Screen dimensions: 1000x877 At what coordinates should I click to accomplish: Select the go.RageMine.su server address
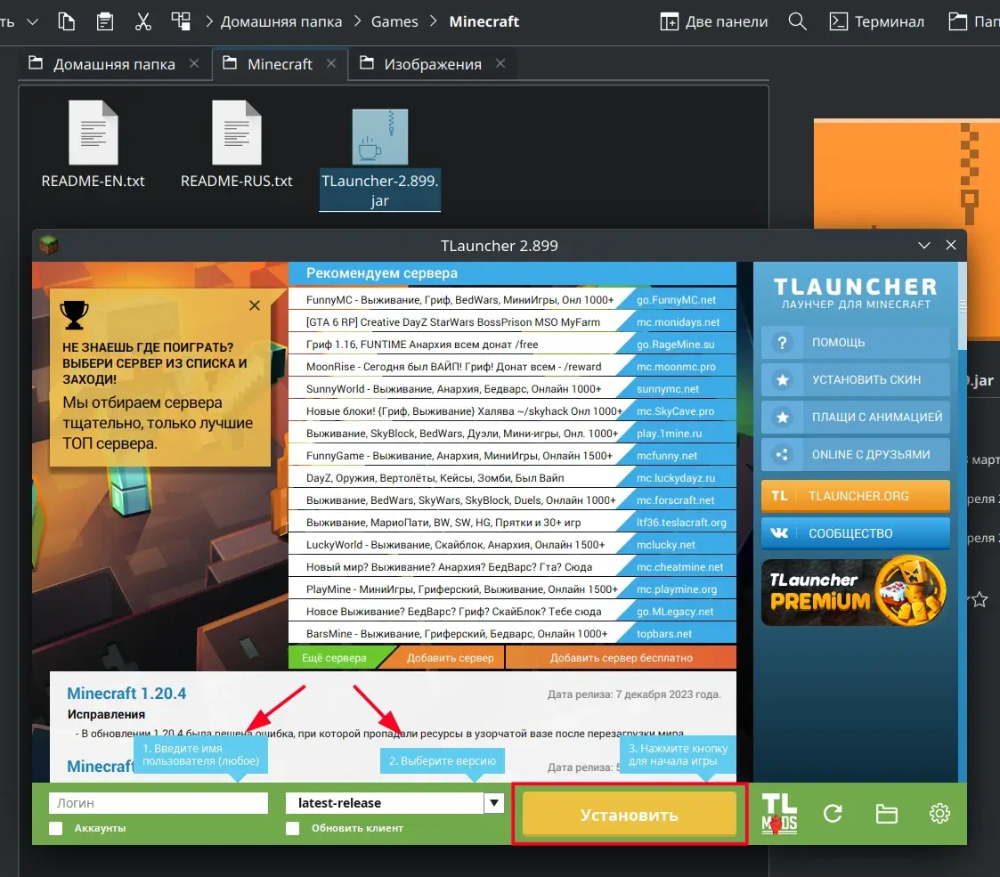pyautogui.click(x=675, y=345)
